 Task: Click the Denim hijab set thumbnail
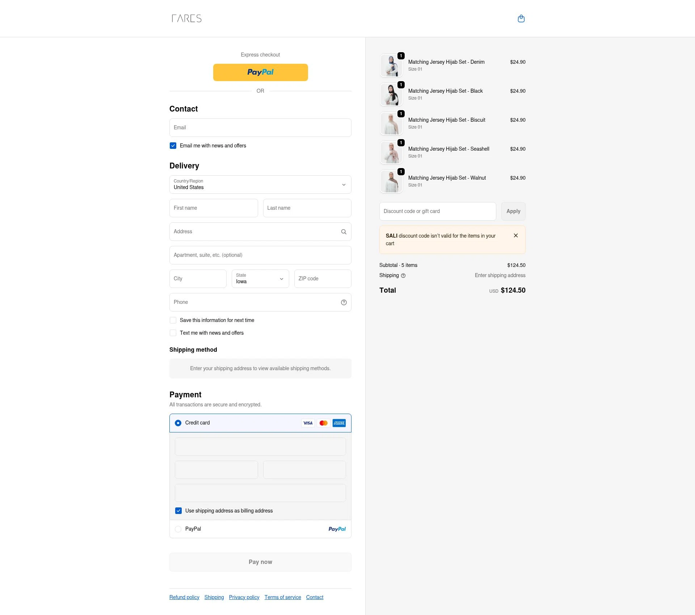pos(391,66)
